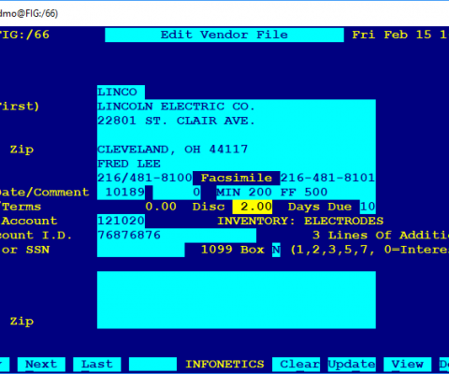449x374 pixels.
Task: Select the vendor code field LINCO
Action: click(121, 93)
